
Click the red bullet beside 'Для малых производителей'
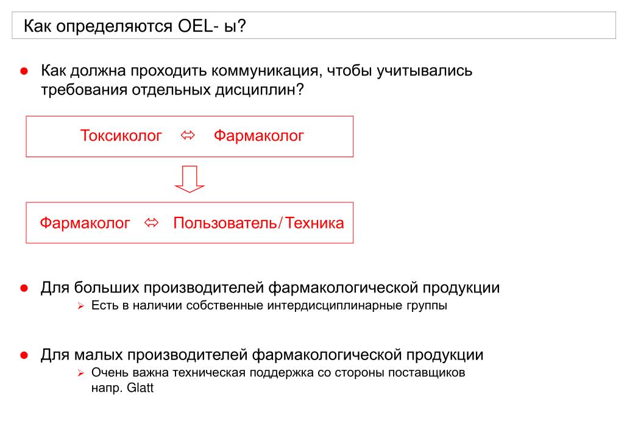pos(24,355)
